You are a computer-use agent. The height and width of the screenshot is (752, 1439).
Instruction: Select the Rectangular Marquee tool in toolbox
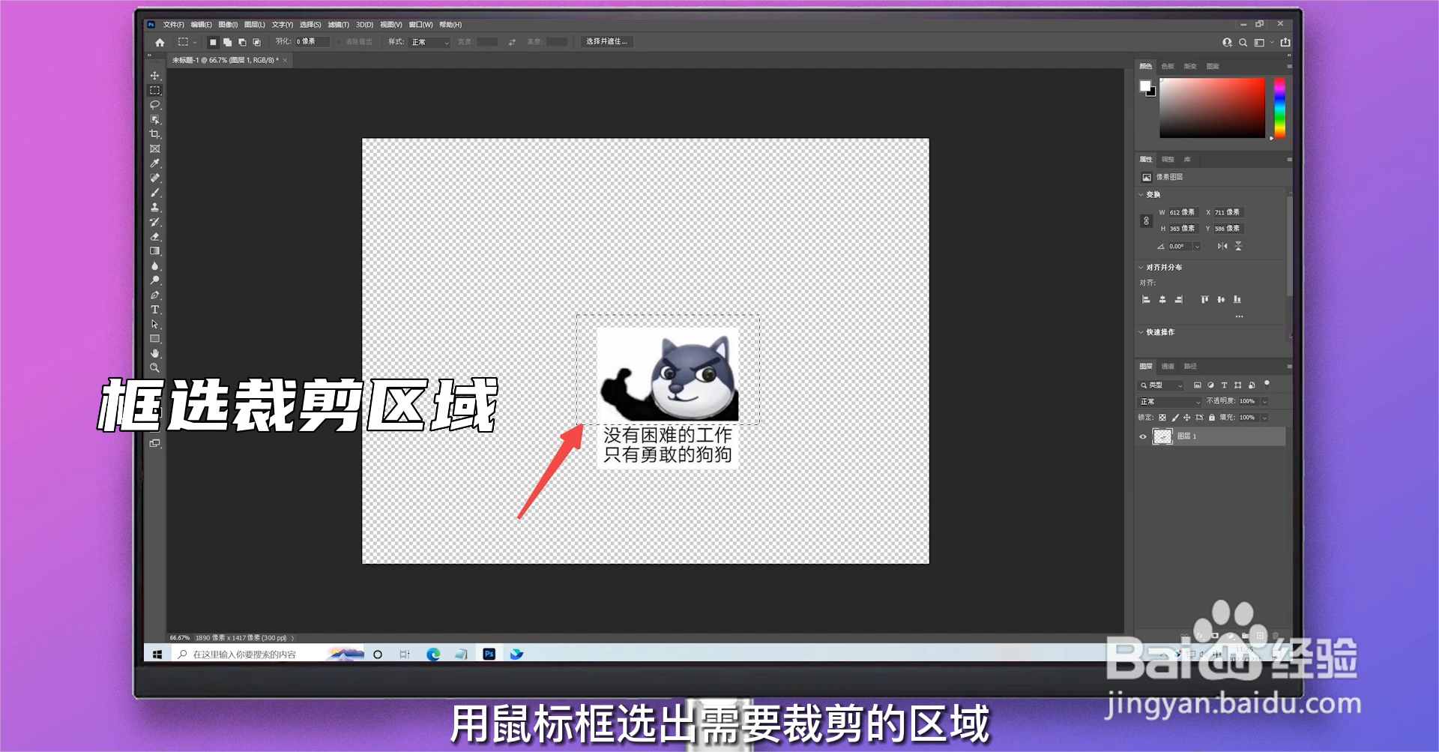(x=155, y=91)
